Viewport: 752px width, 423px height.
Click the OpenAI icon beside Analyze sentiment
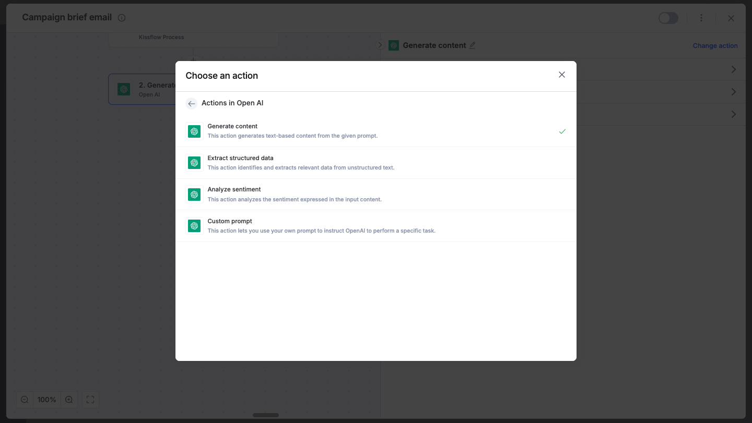(x=194, y=195)
